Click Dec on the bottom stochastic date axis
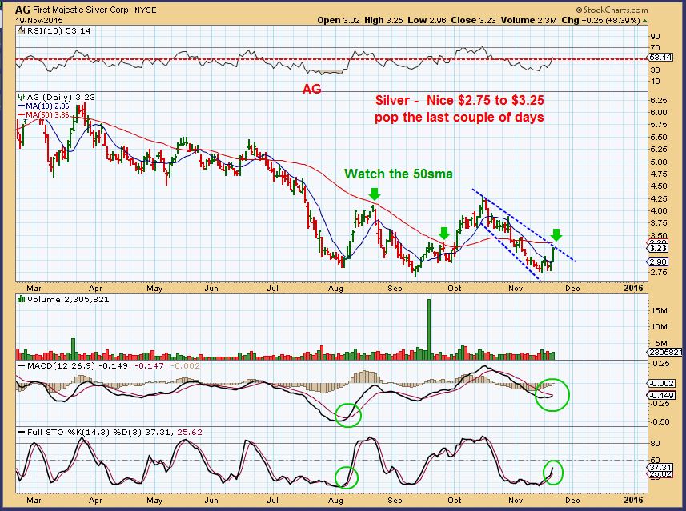The height and width of the screenshot is (511, 686). (572, 501)
